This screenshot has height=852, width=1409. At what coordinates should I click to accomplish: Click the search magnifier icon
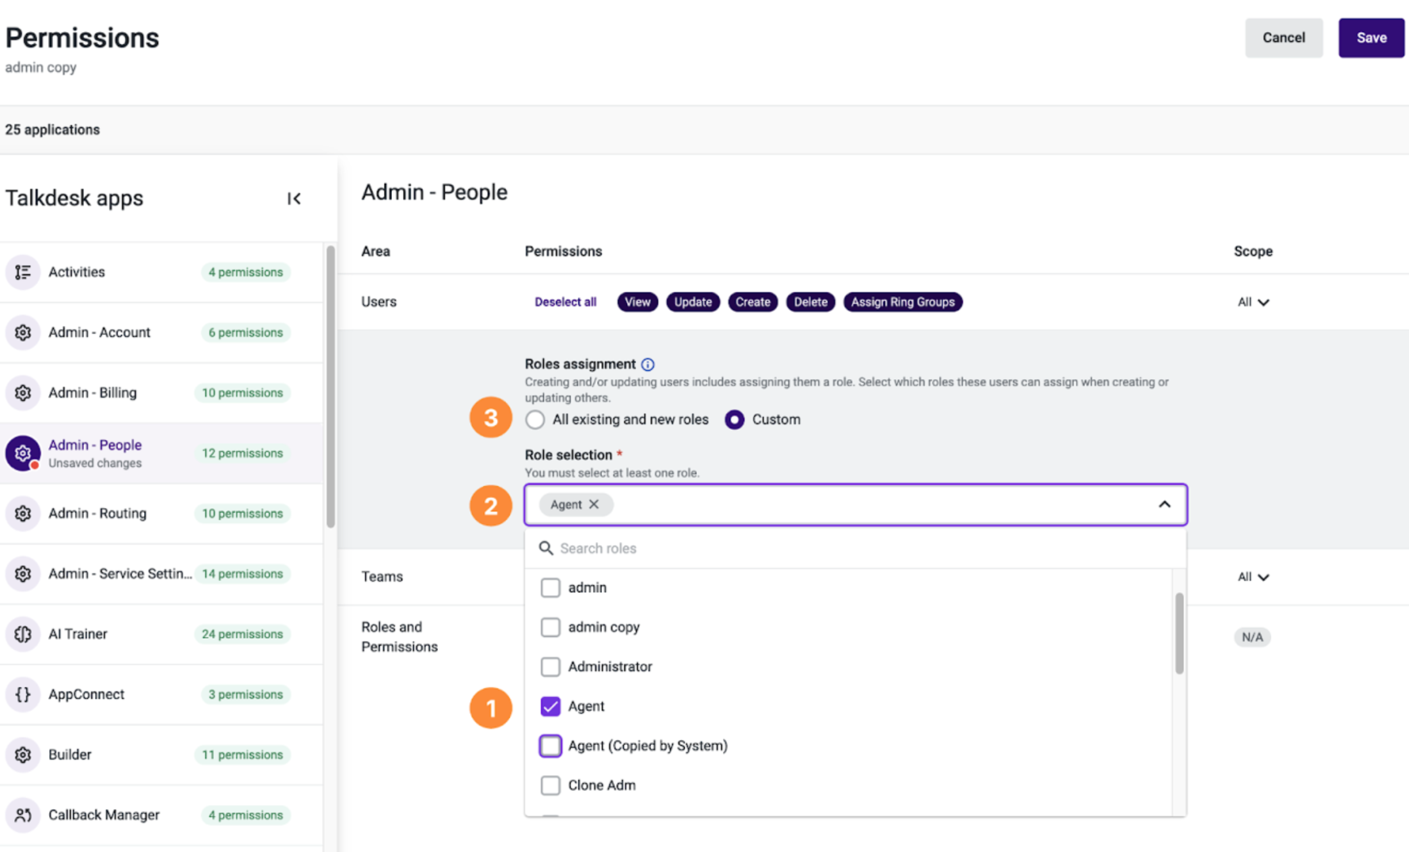(546, 548)
